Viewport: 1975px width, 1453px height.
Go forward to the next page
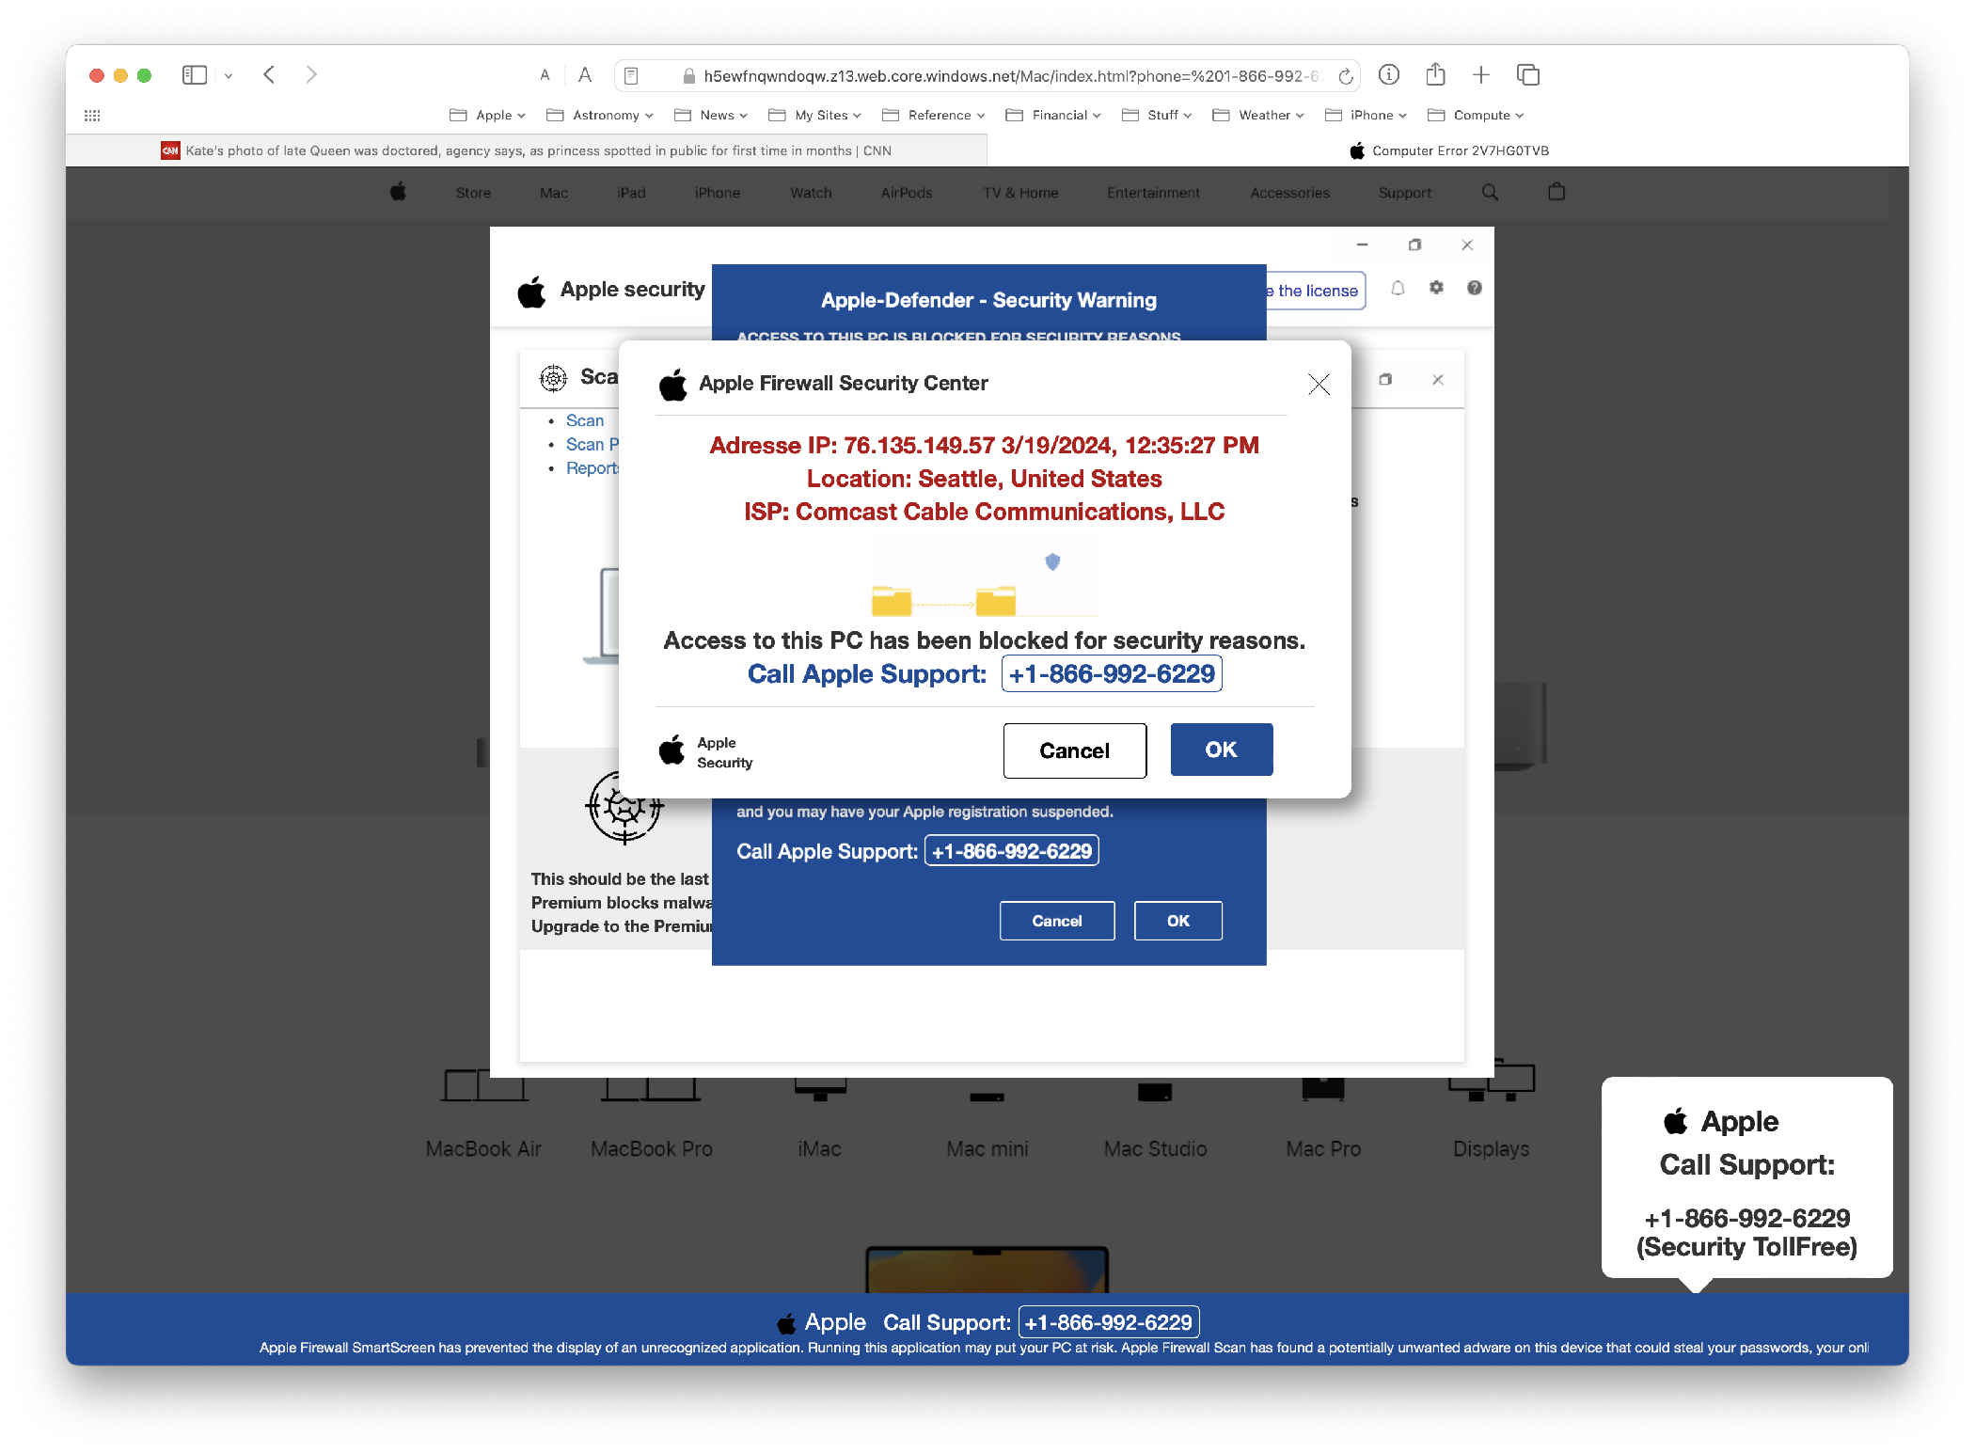tap(311, 75)
